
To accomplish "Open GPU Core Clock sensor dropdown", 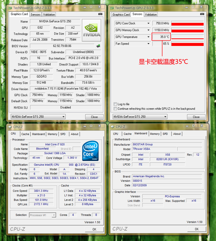I will coord(148,23).
